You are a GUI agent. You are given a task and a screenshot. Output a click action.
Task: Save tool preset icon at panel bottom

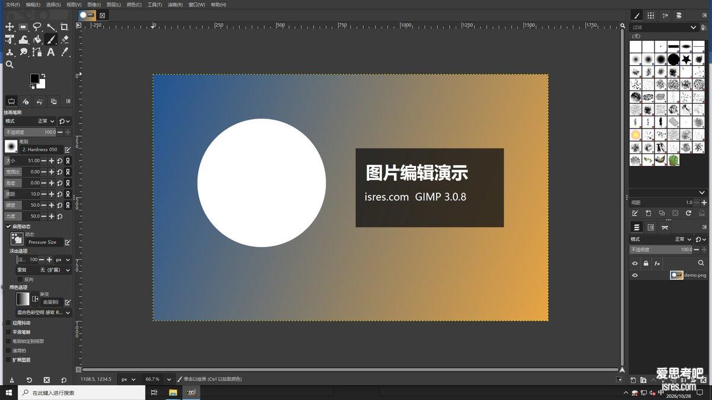[11, 380]
